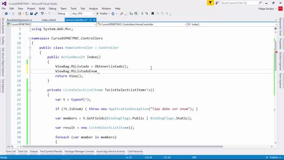The image size is (284, 160).
Task: Collapse the namespace CursoASPNETMVC.Controllers region
Action: tap(30, 39)
